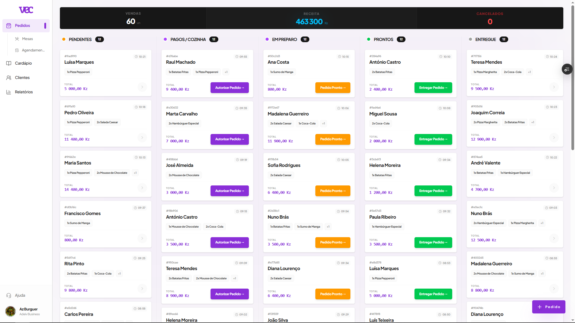
Task: Open arrow on Luísa Marques pending order
Action: tap(142, 87)
